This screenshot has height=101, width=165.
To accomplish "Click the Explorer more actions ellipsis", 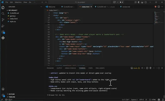I will tap(41, 7).
